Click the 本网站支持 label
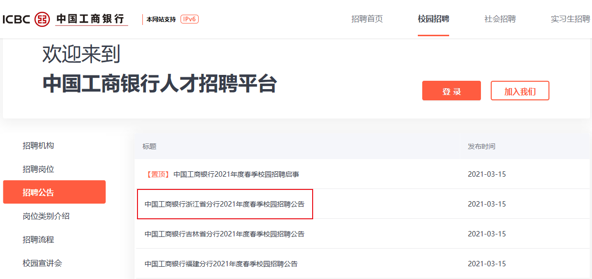The image size is (592, 279). click(x=161, y=20)
